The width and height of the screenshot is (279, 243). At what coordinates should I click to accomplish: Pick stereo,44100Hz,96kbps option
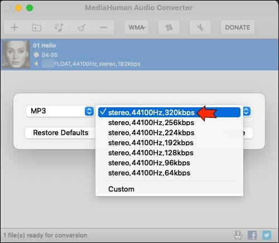click(x=169, y=163)
